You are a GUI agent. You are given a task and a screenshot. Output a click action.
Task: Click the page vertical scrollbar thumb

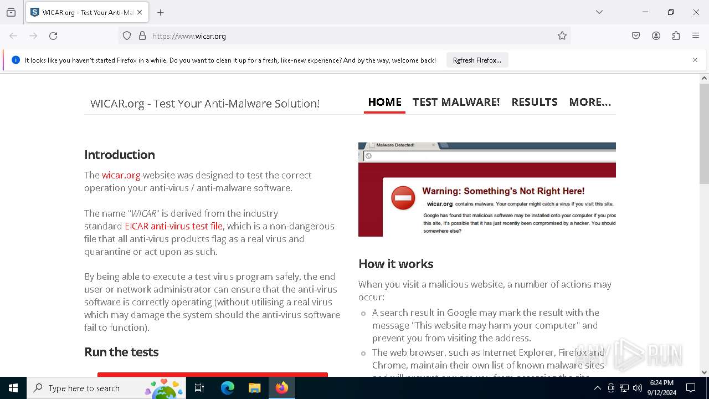[x=704, y=133]
